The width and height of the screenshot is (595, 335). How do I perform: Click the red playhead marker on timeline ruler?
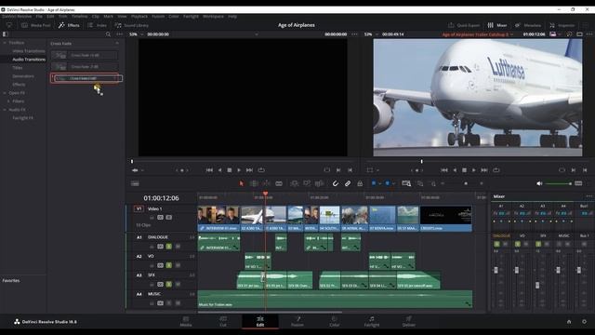click(265, 194)
